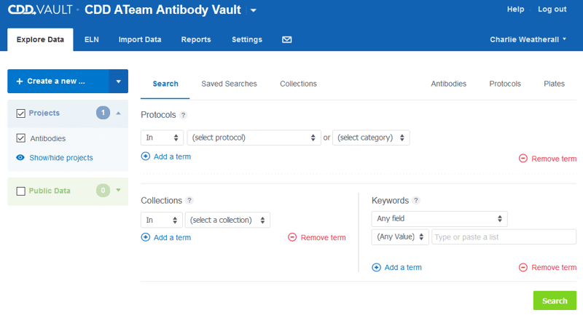Click the Help link

[515, 9]
